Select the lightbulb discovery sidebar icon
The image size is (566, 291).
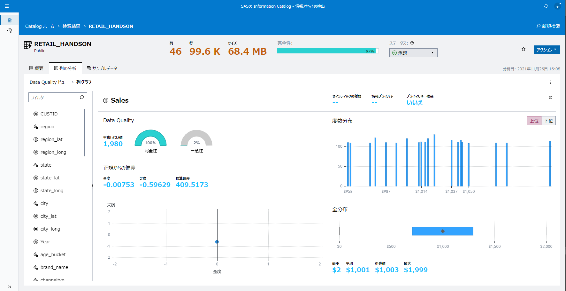[10, 30]
